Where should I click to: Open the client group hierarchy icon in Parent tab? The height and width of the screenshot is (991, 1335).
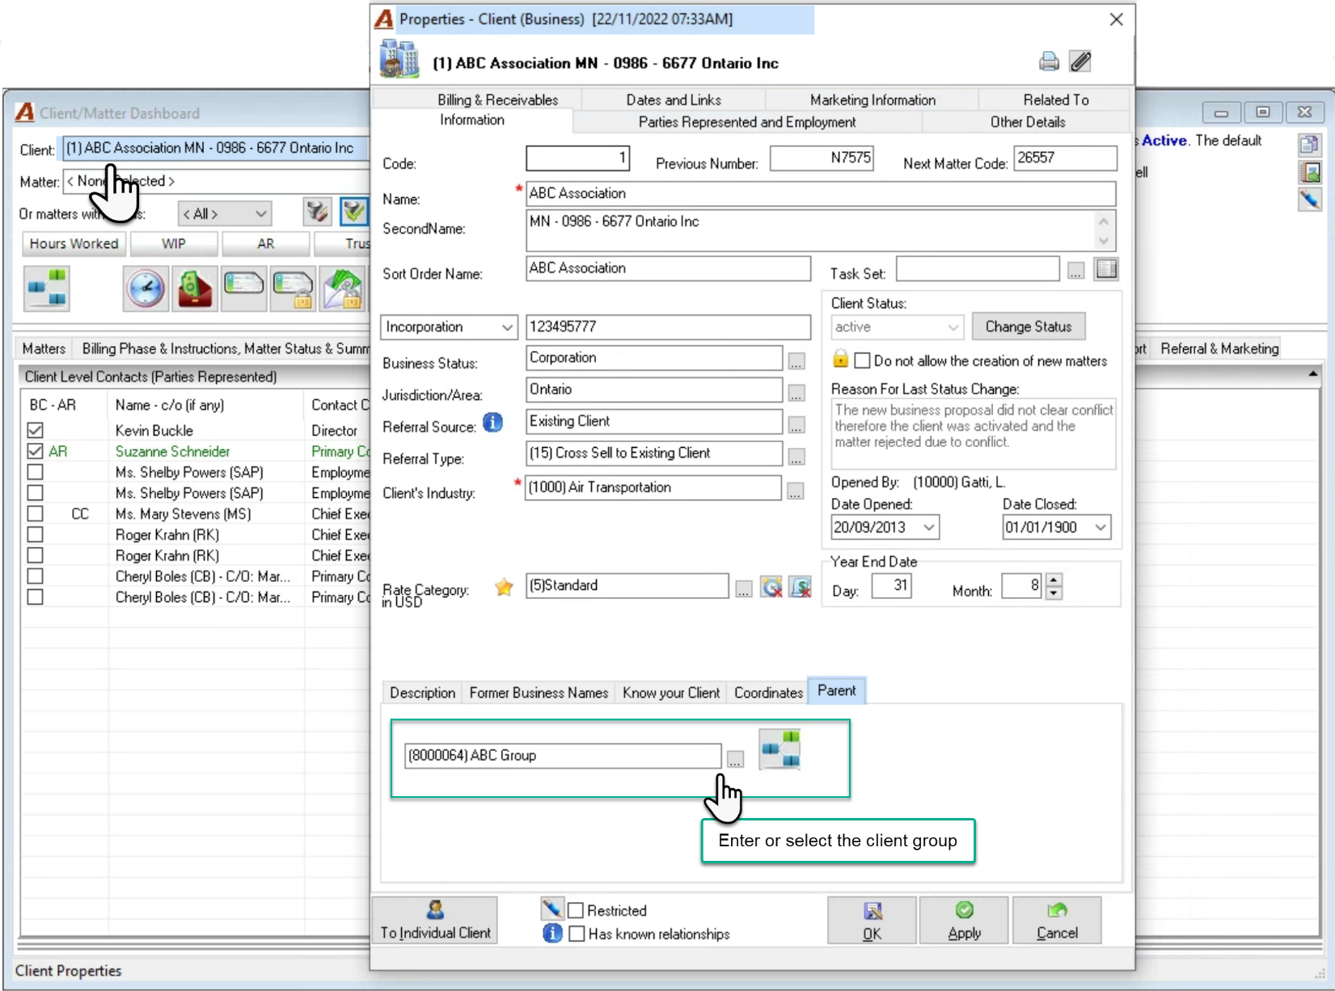780,749
